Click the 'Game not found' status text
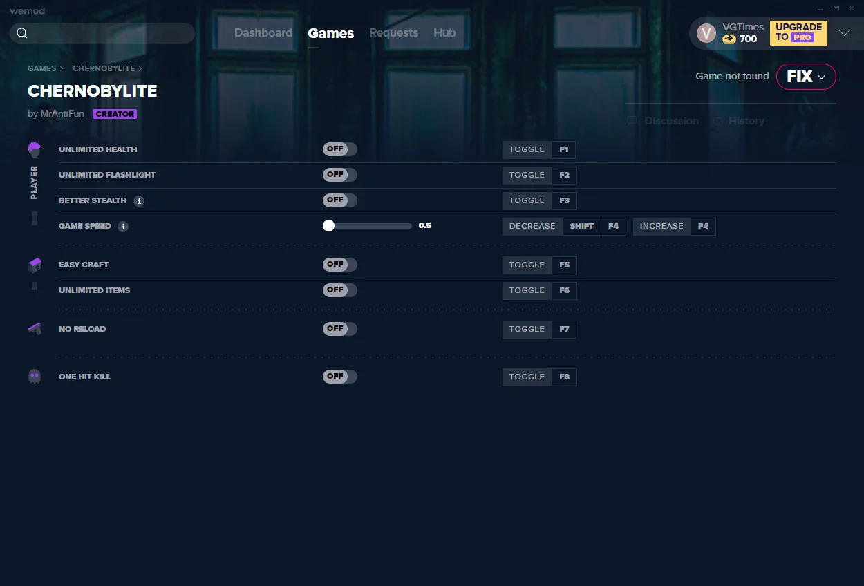Viewport: 864px width, 586px height. click(732, 77)
